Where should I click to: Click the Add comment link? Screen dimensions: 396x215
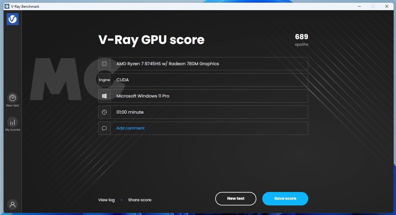[x=130, y=128]
